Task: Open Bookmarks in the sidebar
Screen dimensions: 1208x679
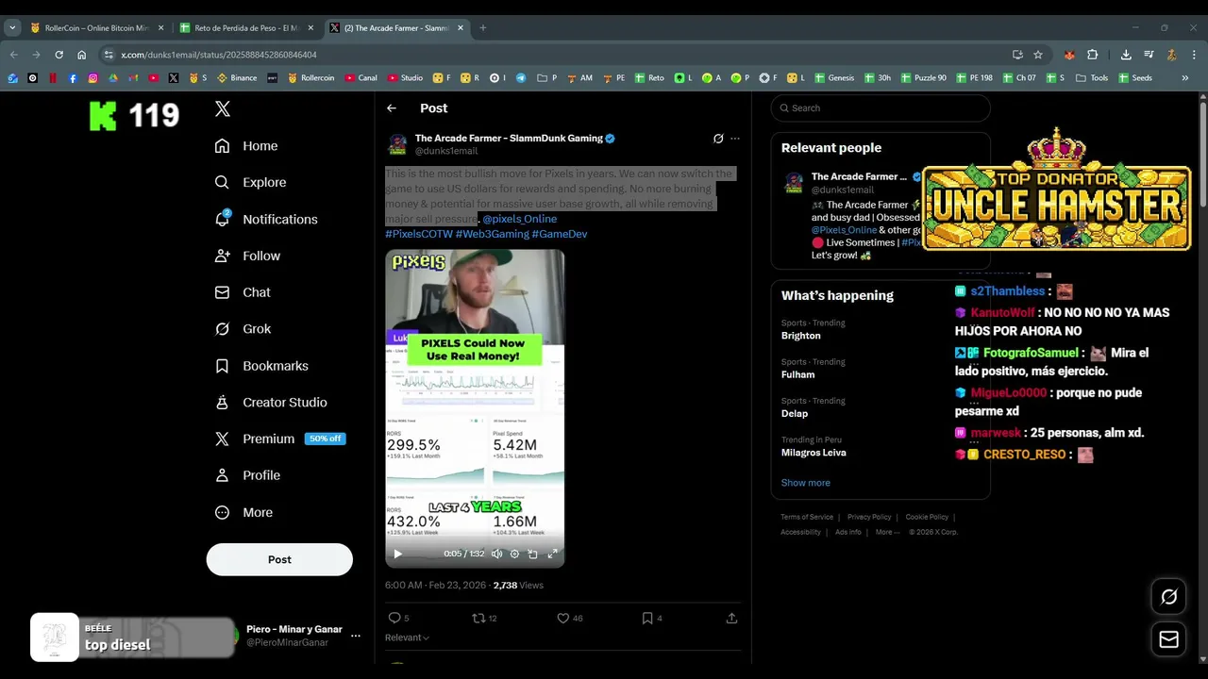Action: pyautogui.click(x=261, y=366)
